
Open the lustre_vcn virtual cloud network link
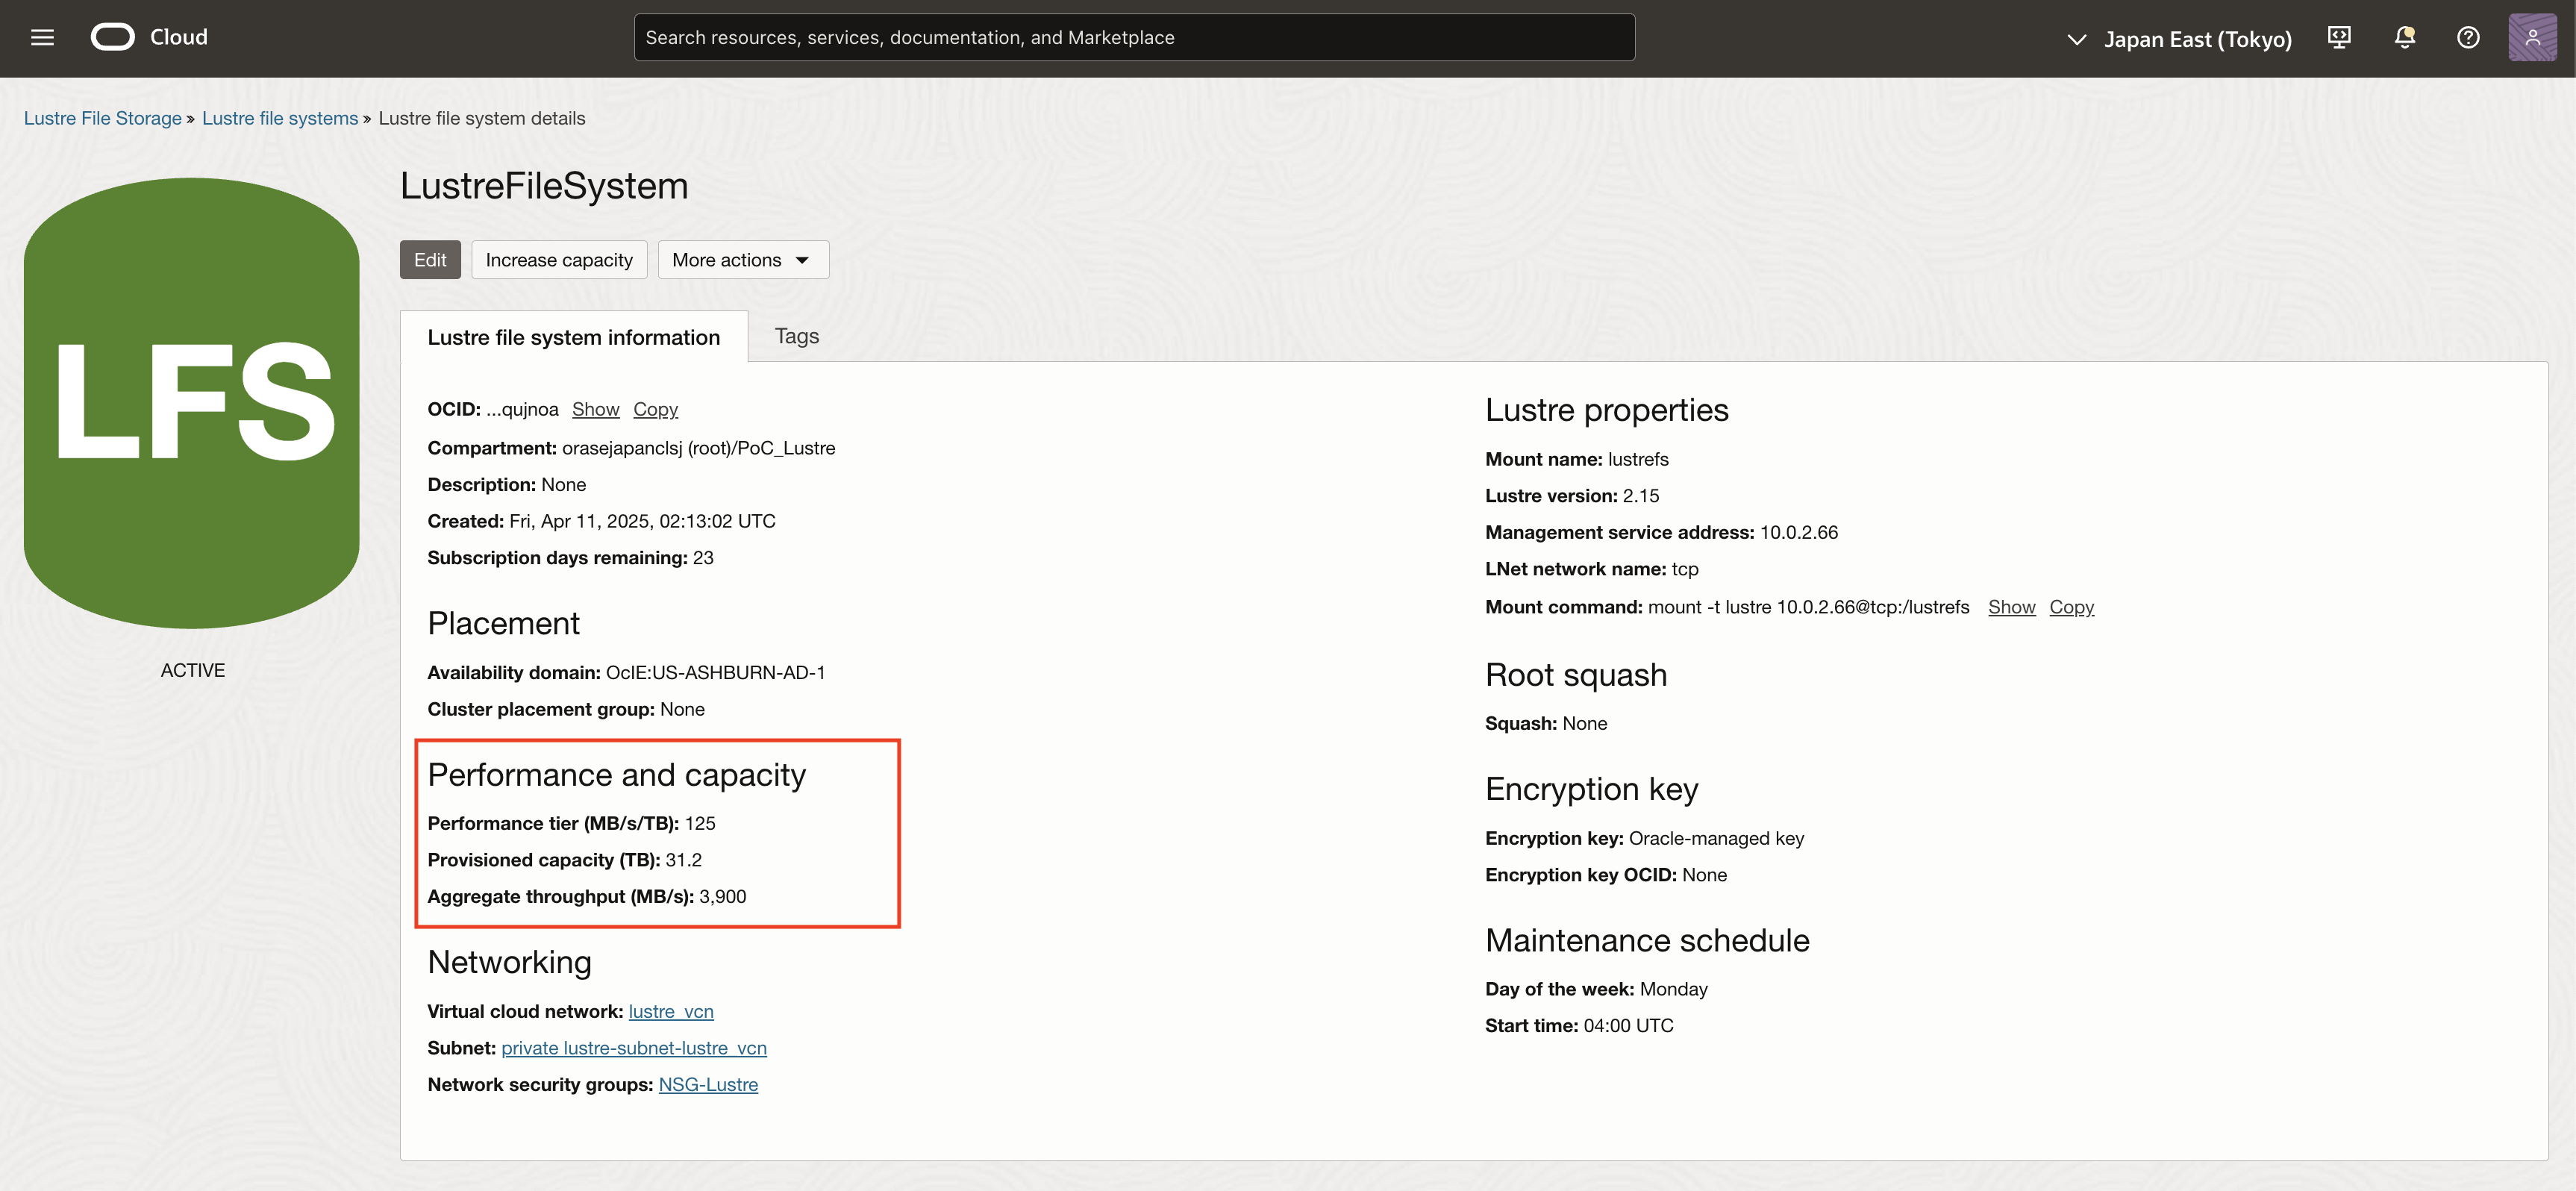point(670,1011)
